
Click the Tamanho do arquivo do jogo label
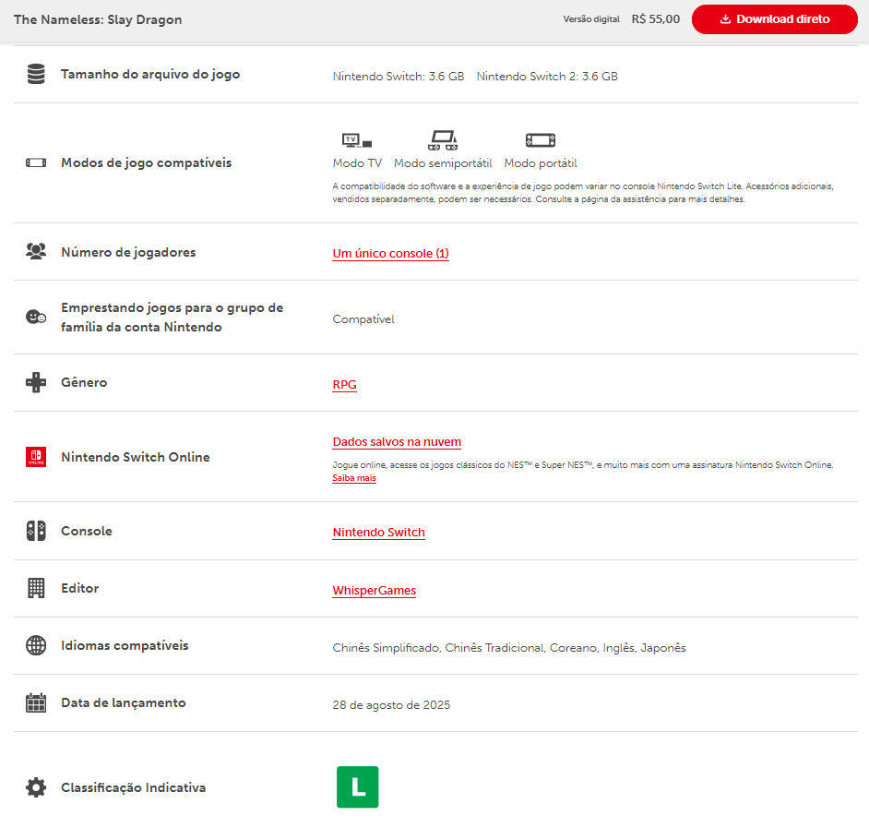pos(150,75)
